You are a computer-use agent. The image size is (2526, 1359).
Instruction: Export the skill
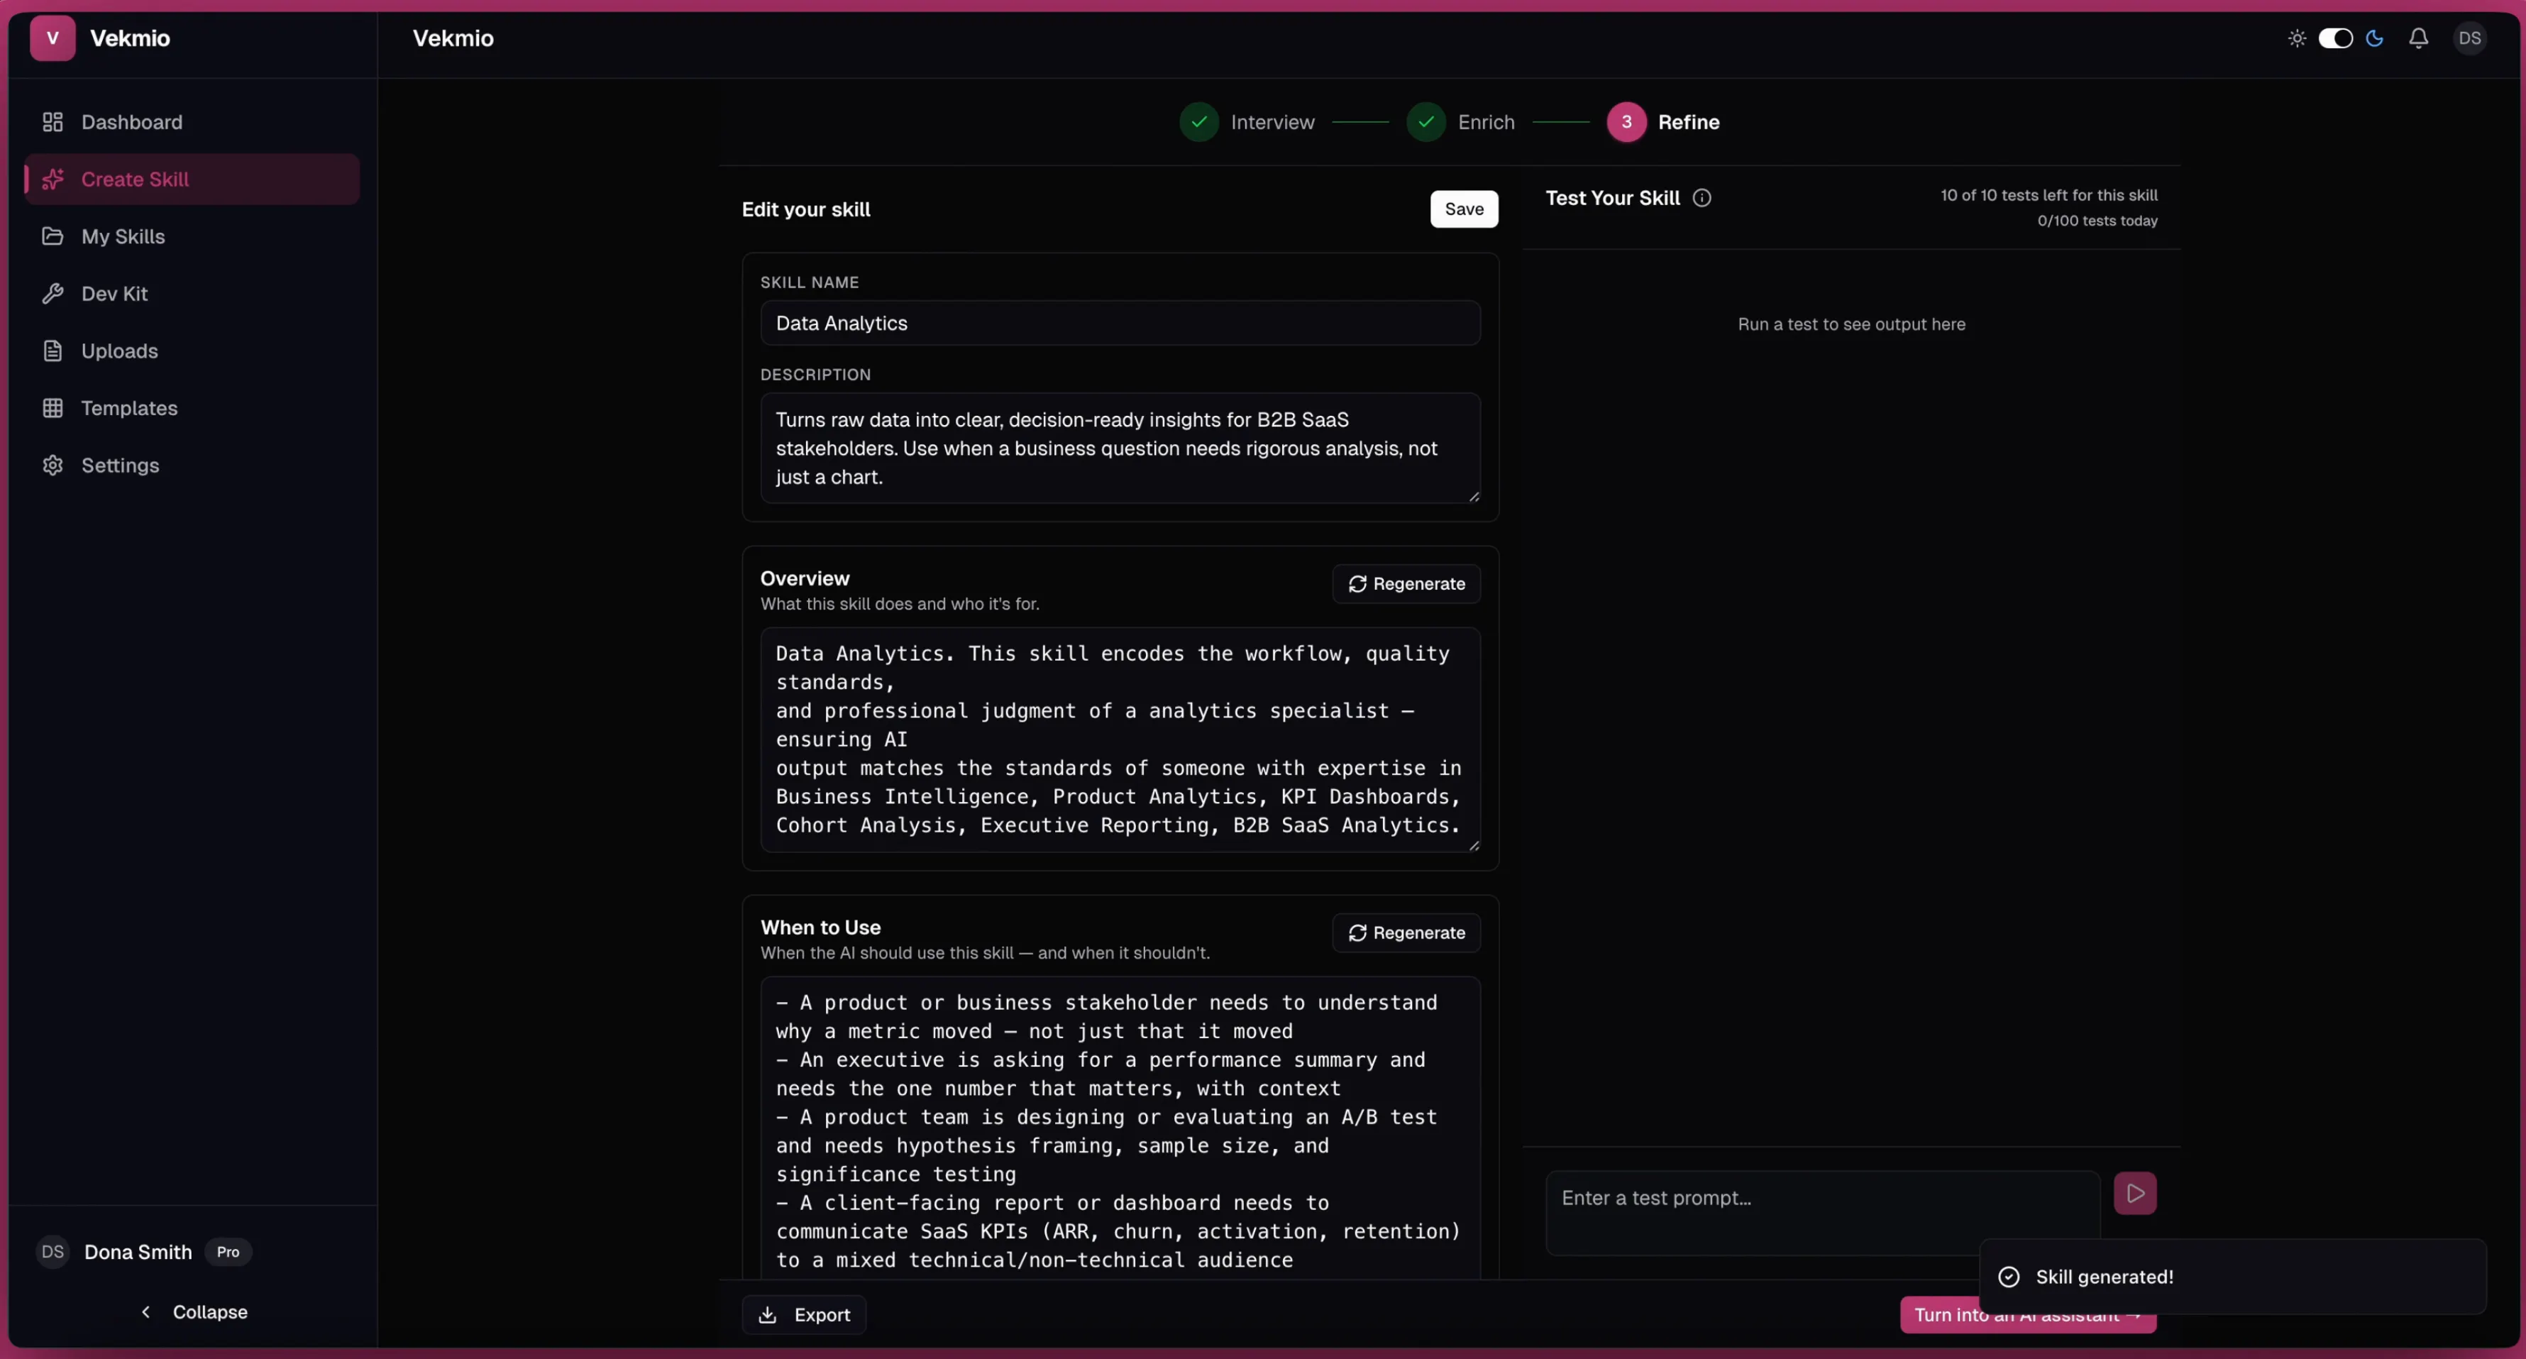(803, 1315)
